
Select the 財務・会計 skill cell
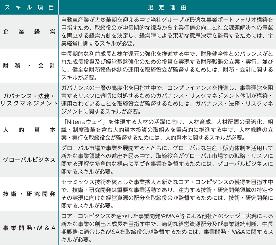click(x=29, y=65)
